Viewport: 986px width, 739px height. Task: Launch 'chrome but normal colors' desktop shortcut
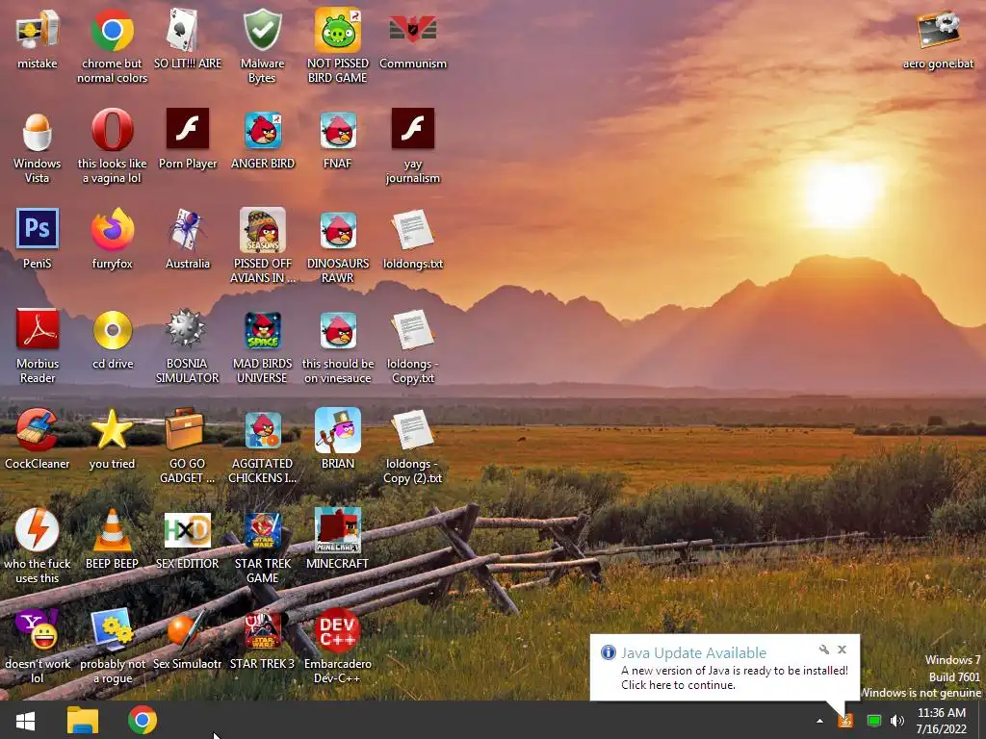[x=112, y=30]
